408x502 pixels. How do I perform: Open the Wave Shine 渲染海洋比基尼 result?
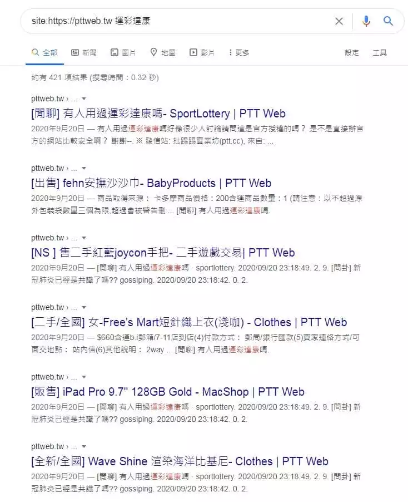tap(180, 461)
